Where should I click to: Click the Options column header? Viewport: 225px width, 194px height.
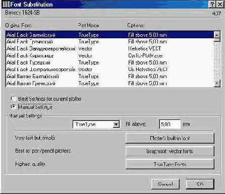[136, 26]
